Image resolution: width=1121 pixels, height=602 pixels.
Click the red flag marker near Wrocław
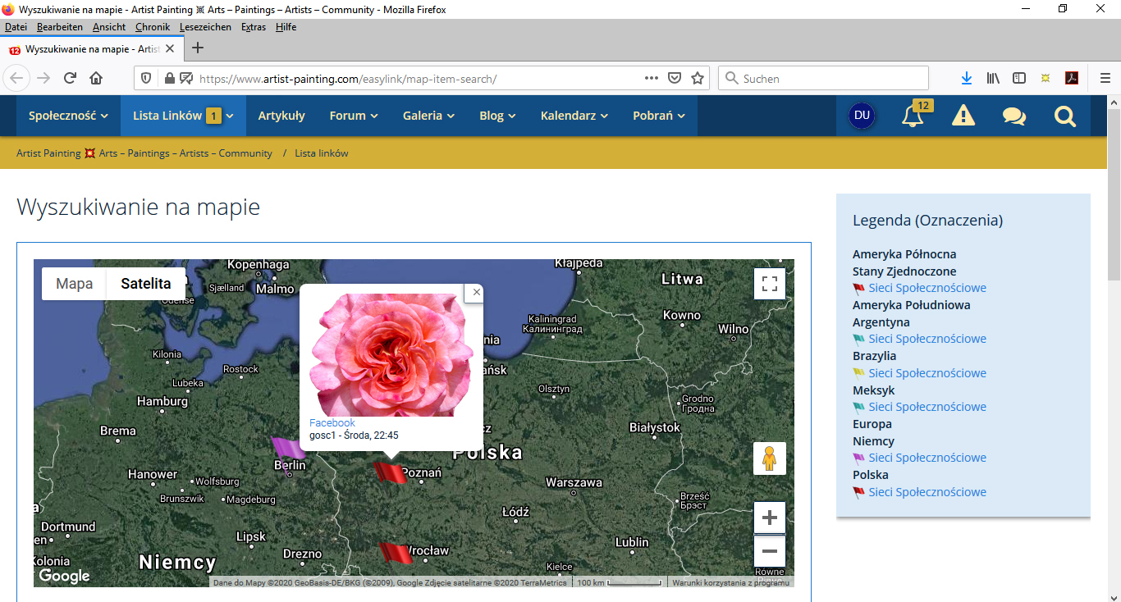[x=394, y=553]
